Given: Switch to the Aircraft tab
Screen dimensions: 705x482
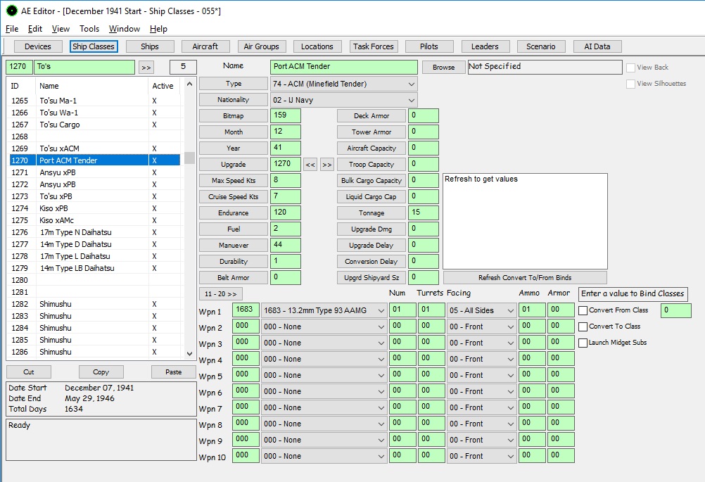Looking at the screenshot, I should coord(205,46).
